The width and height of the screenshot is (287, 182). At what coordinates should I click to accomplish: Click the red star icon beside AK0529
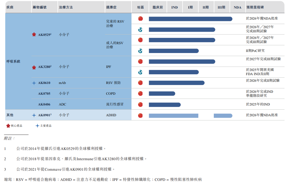pyautogui.click(x=34, y=35)
